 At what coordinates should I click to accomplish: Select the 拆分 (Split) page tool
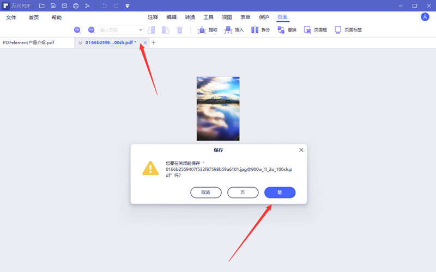point(260,30)
